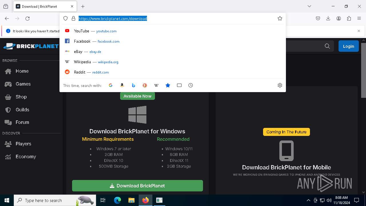Search with Wikipedia icon this time

pos(156,85)
